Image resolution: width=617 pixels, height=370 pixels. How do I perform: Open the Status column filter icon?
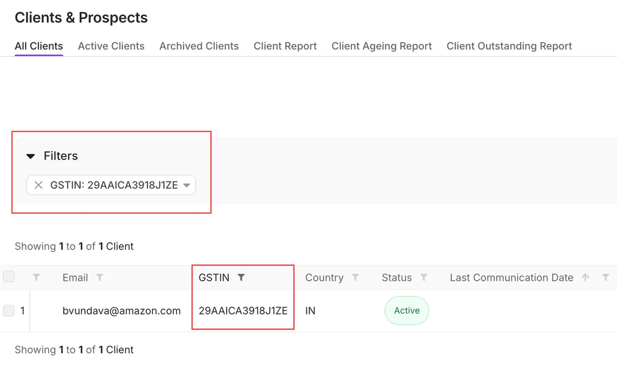click(x=424, y=277)
